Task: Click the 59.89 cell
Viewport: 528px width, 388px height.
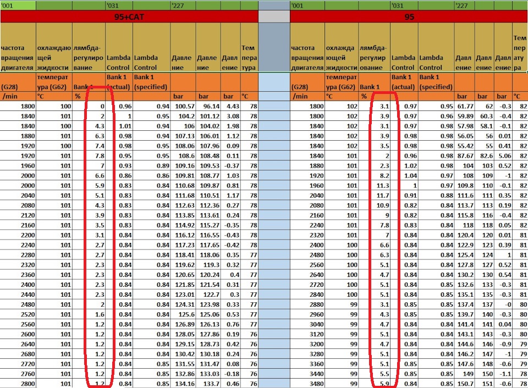Action: [464, 116]
